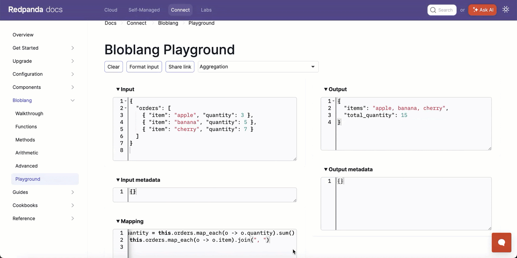Screen dimensions: 517x258
Task: Click the Output editor resize handle
Action: 490,148
